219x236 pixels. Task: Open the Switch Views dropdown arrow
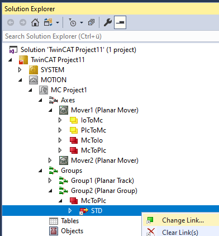pos(58,23)
